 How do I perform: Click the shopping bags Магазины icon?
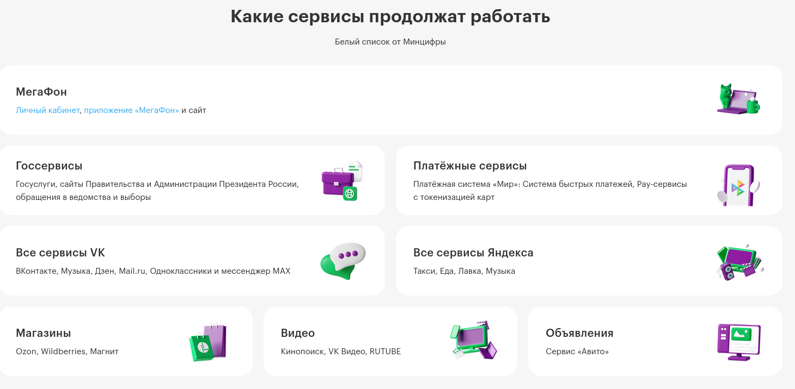click(207, 341)
